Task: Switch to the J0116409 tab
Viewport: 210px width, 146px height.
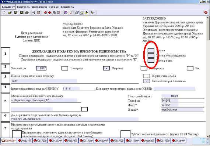Action: (179, 140)
